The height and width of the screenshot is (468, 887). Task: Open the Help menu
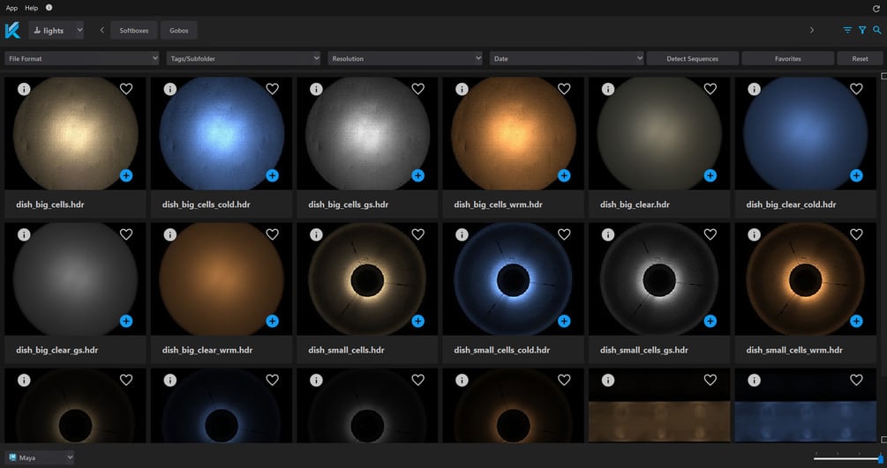click(32, 8)
